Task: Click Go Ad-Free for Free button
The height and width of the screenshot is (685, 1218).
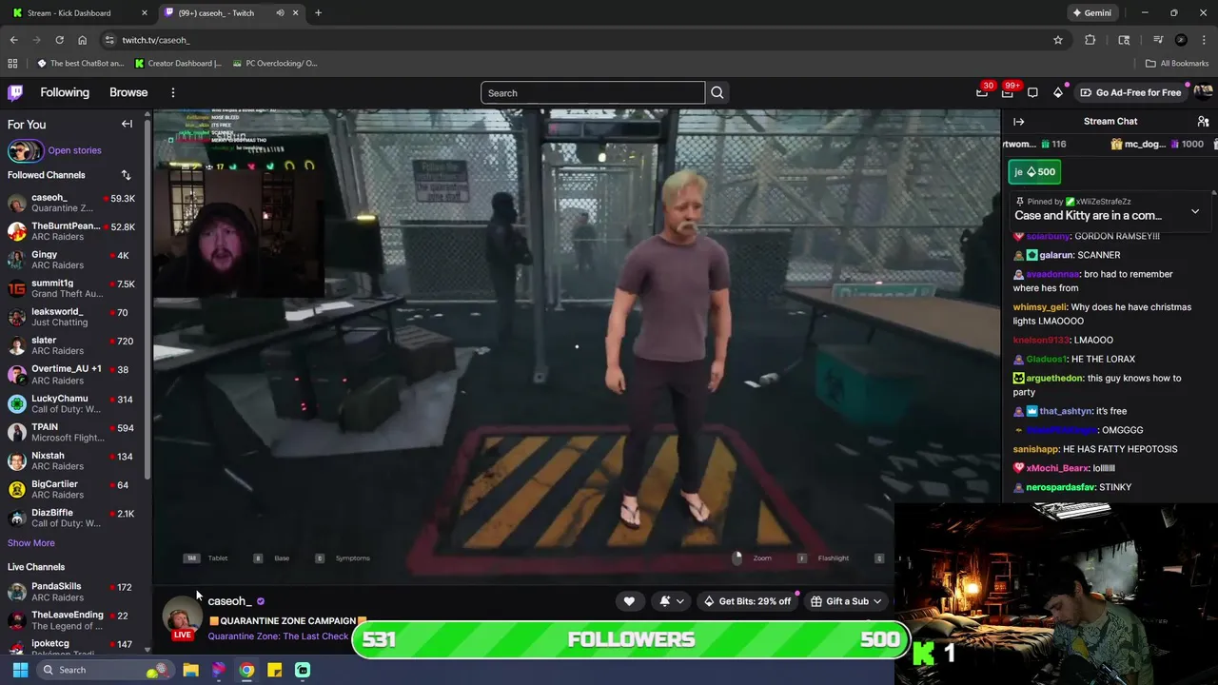Action: coord(1130,93)
